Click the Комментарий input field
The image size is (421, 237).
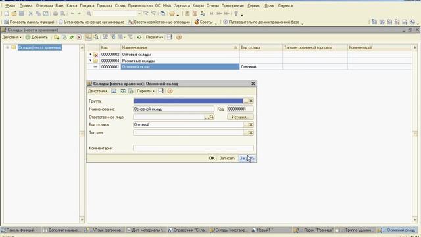click(x=193, y=148)
